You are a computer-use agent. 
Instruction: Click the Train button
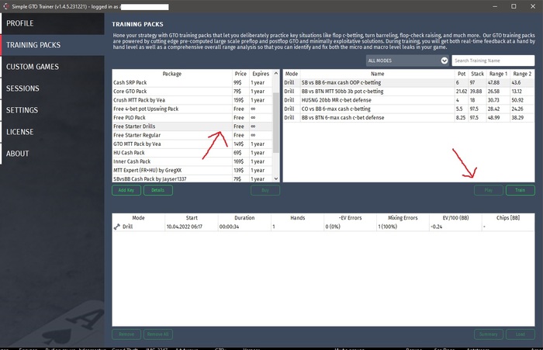(x=521, y=190)
